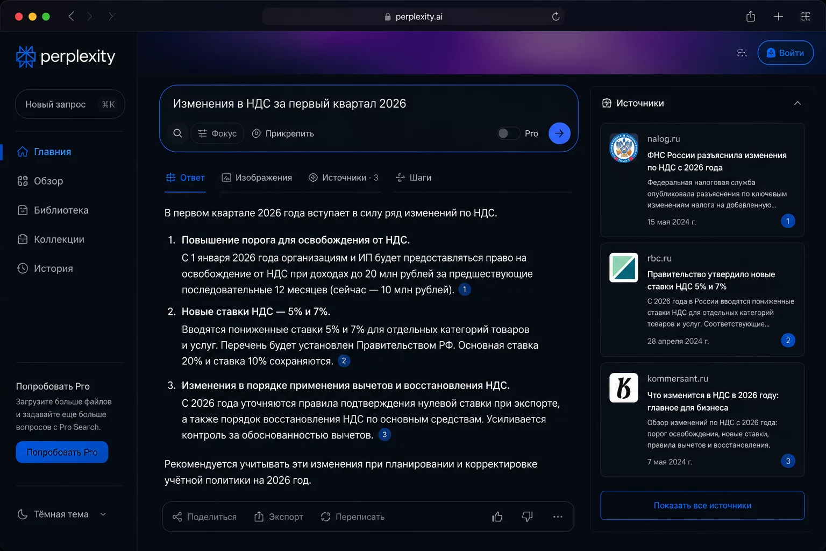Click Показать все источники button

point(702,505)
